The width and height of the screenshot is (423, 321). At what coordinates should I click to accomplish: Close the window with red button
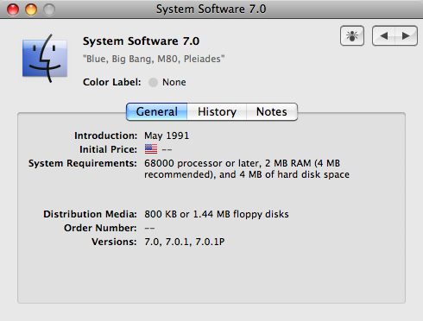13,9
